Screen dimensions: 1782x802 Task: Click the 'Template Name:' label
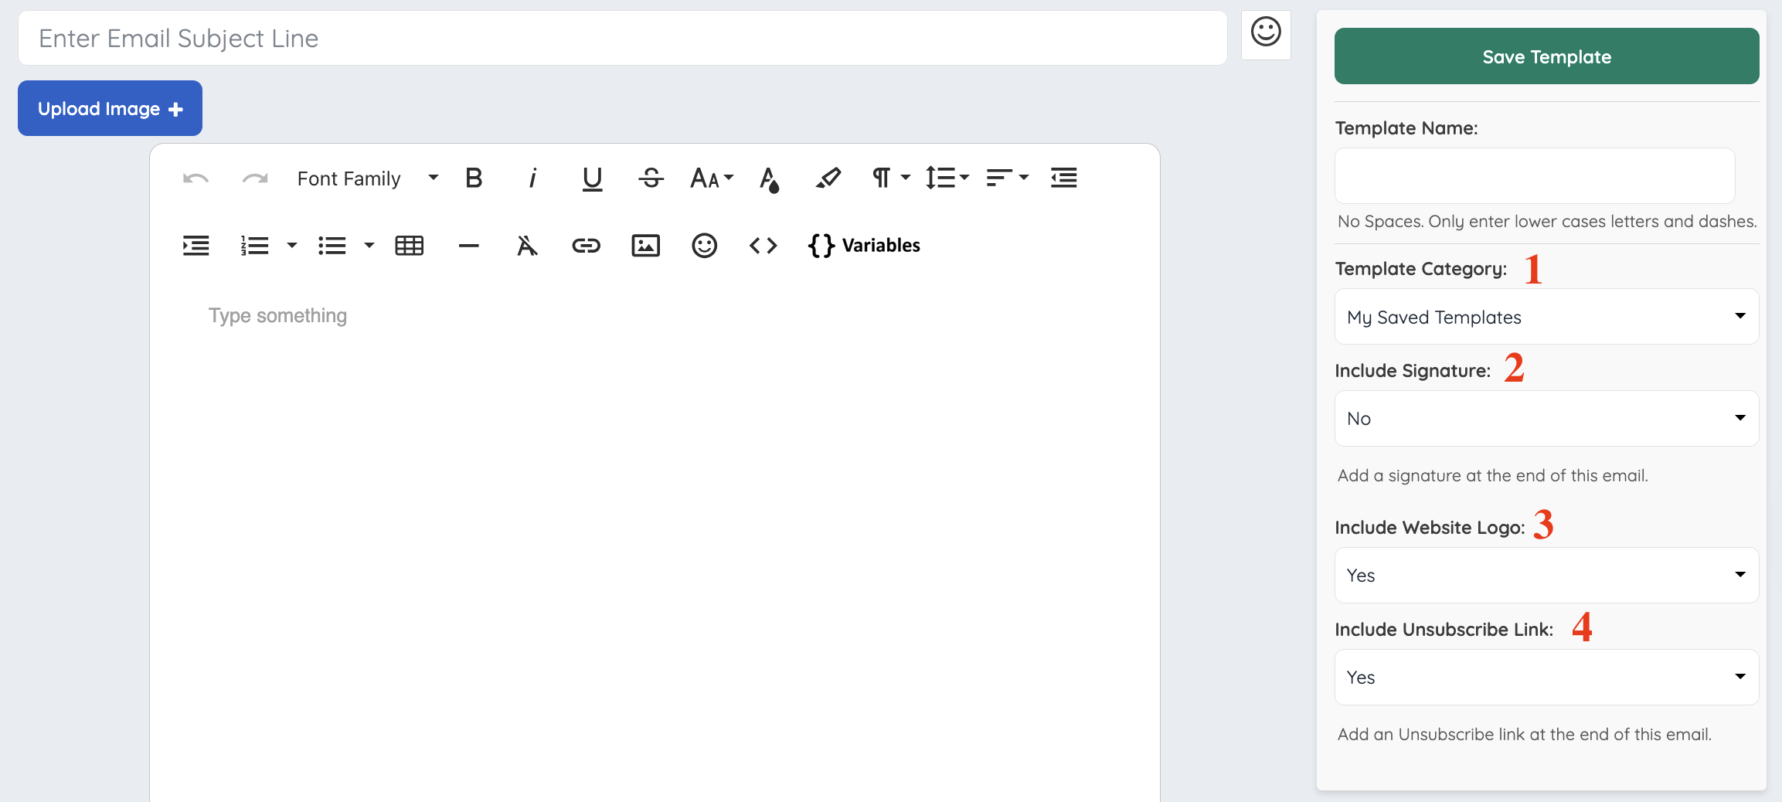(1406, 128)
